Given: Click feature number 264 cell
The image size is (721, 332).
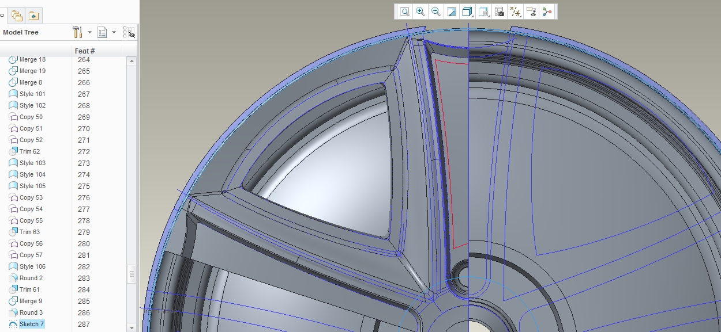Looking at the screenshot, I should click(84, 59).
